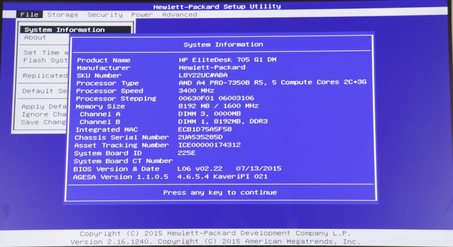The width and height of the screenshot is (453, 247).
Task: Click the American Megatrends version line
Action: [x=215, y=242]
